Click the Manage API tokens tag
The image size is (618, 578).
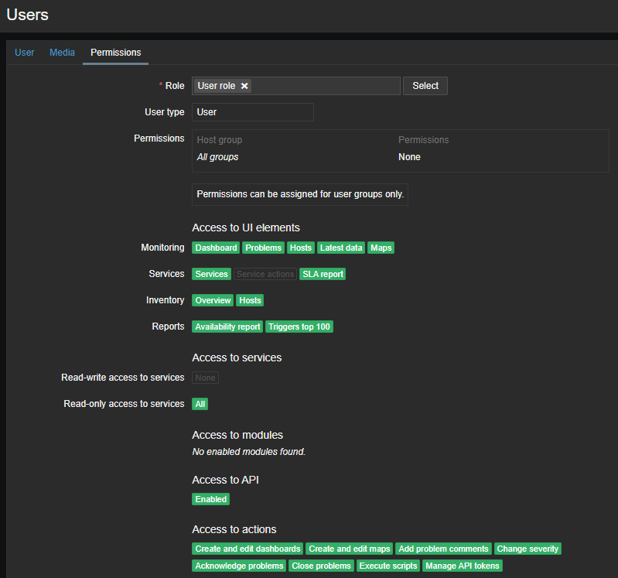pos(463,566)
